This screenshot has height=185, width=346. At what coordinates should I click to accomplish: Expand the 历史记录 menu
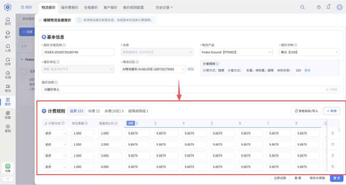pyautogui.click(x=164, y=7)
